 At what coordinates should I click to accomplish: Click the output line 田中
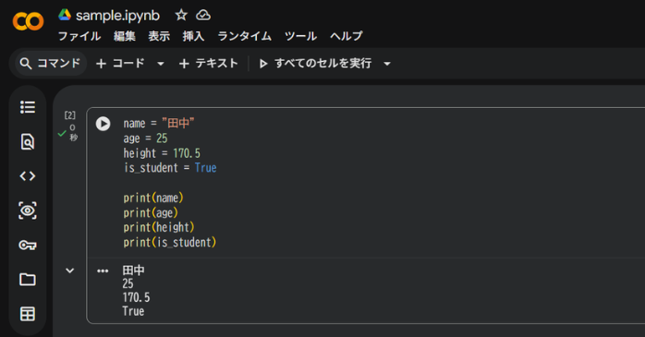pyautogui.click(x=133, y=270)
